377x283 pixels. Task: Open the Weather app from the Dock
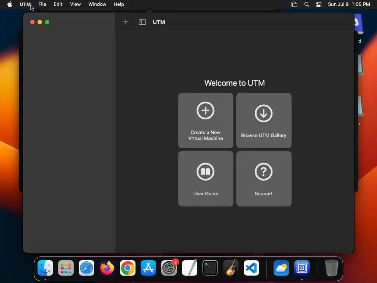click(281, 268)
